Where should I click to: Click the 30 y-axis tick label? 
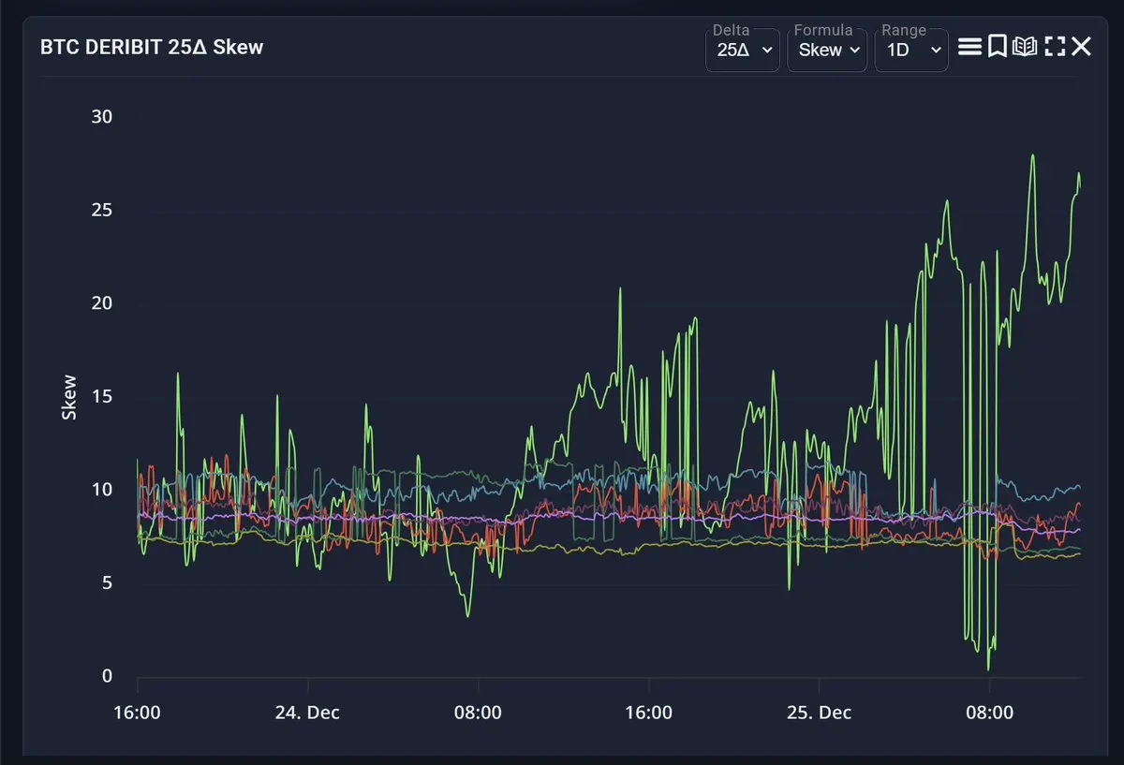pos(101,117)
